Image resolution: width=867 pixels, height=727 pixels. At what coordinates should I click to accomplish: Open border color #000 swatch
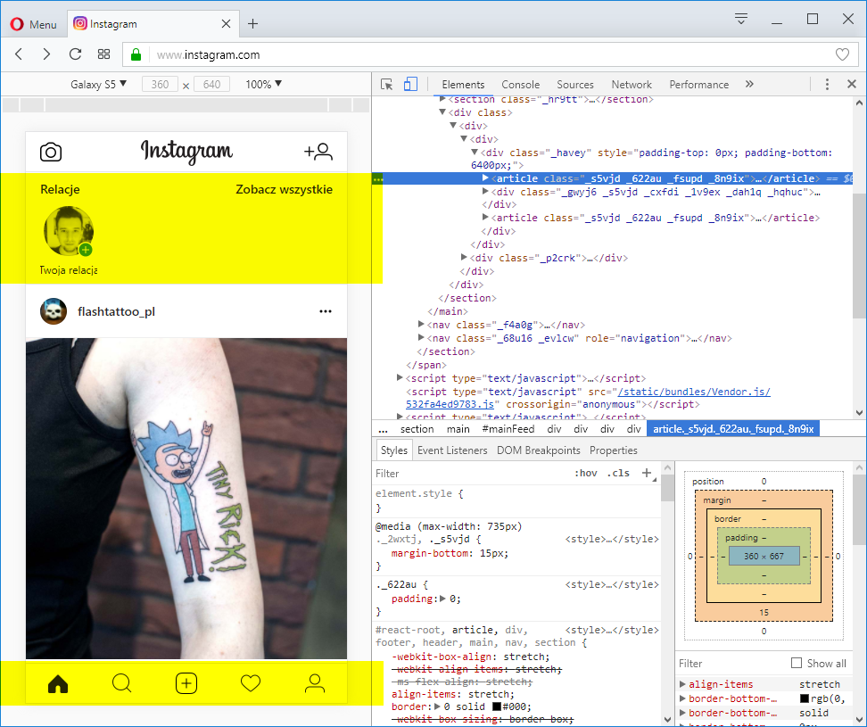pyautogui.click(x=497, y=706)
